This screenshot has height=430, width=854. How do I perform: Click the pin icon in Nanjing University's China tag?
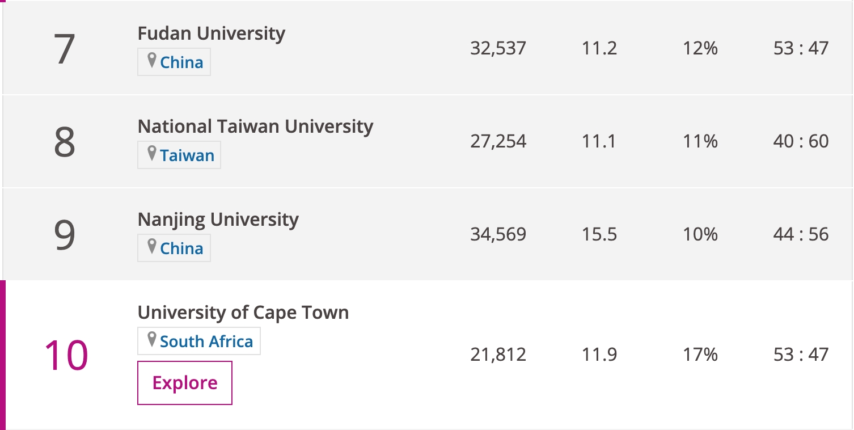click(151, 247)
